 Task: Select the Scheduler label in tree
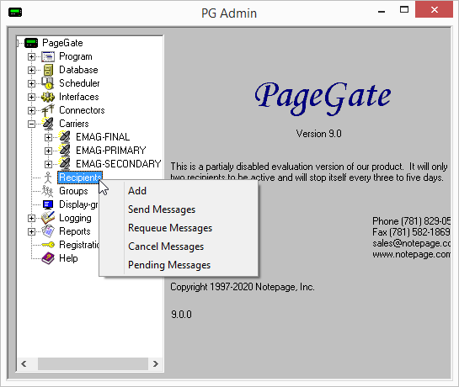[x=79, y=83]
